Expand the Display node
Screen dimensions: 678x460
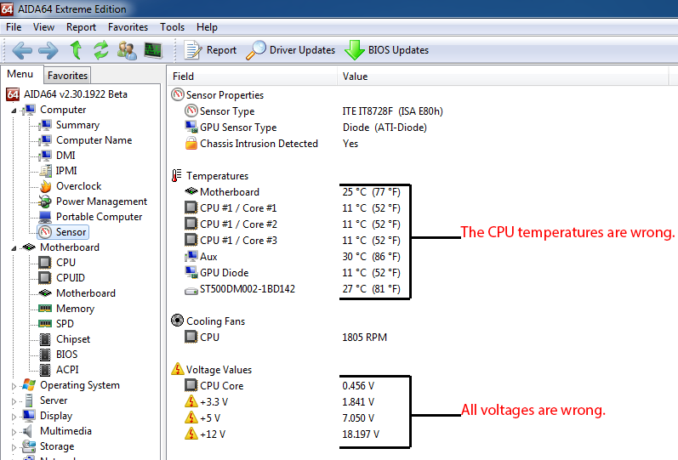coord(14,417)
